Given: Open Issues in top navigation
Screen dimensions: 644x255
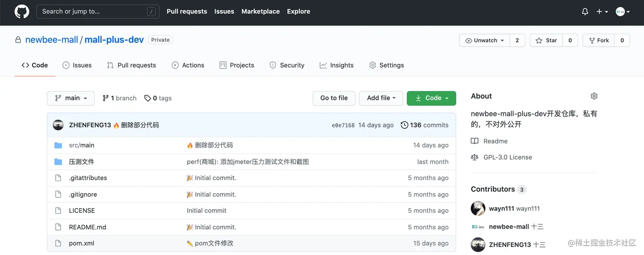Looking at the screenshot, I should click(224, 11).
